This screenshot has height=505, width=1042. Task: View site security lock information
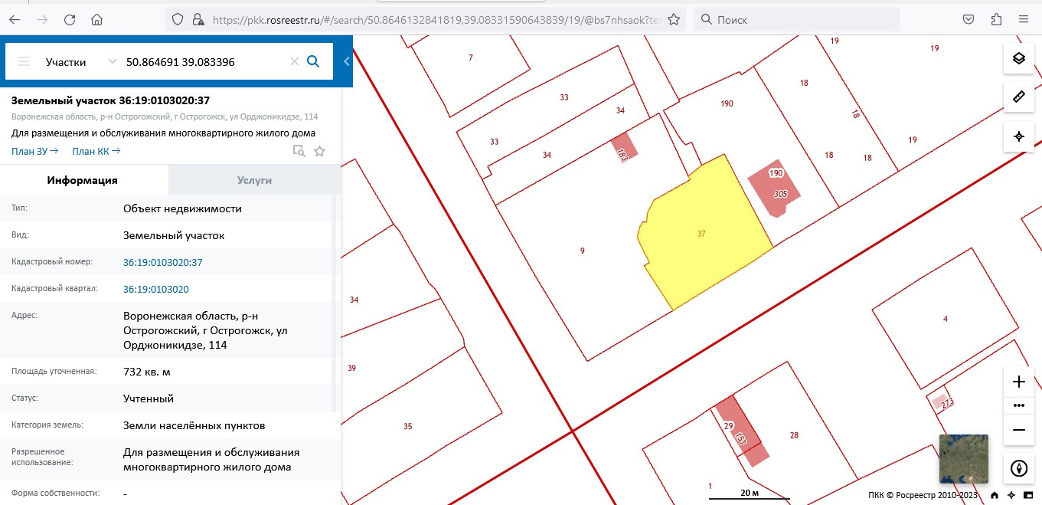[198, 20]
